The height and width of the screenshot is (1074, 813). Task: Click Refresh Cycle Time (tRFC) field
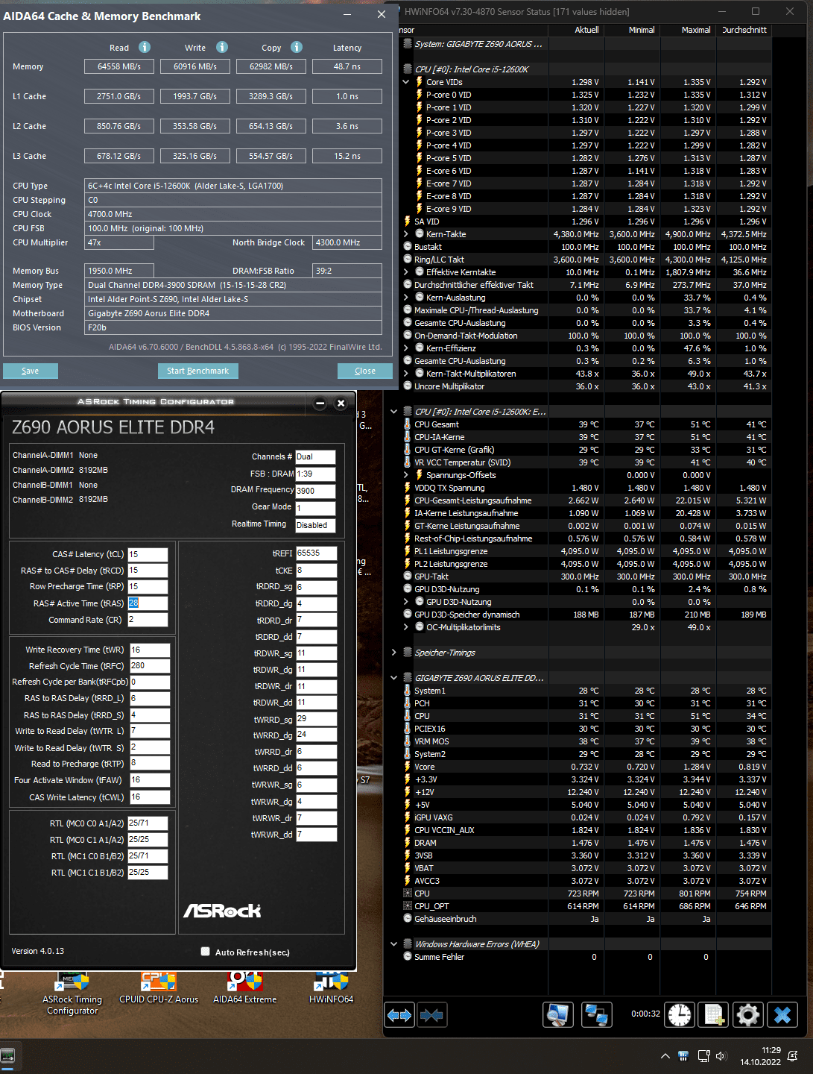[x=150, y=666]
